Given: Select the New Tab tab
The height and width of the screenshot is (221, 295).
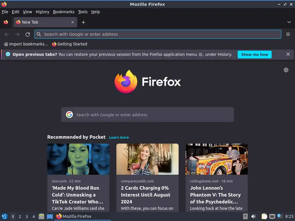Looking at the screenshot, I should click(x=45, y=22).
